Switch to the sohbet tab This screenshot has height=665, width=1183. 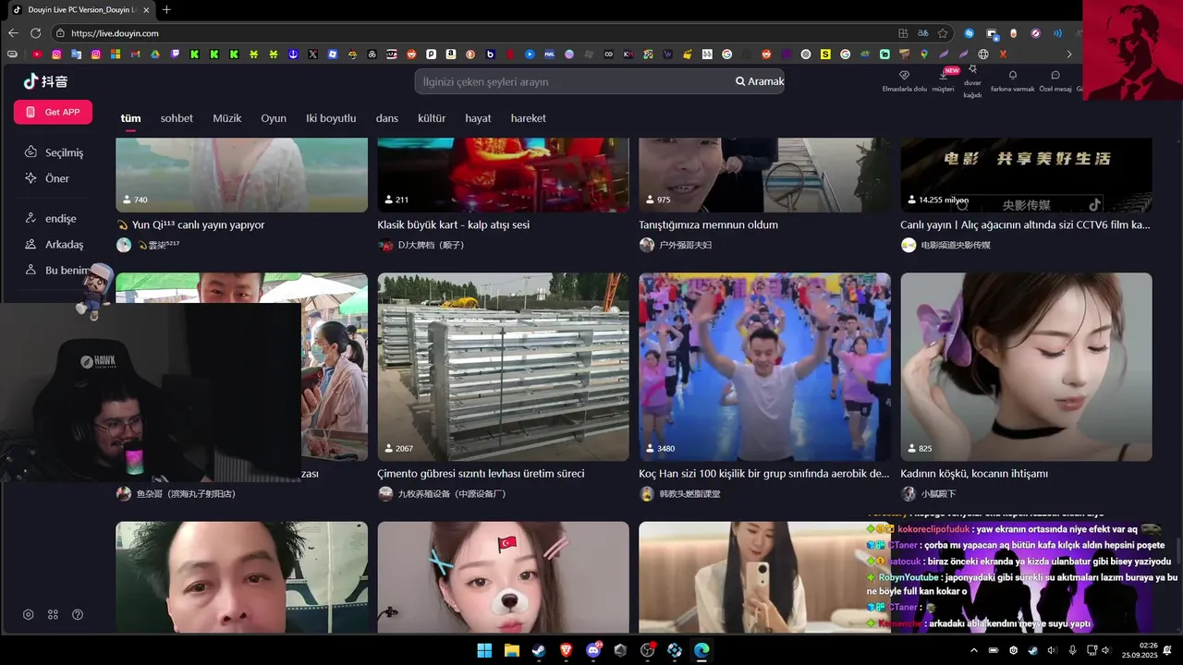coord(177,118)
